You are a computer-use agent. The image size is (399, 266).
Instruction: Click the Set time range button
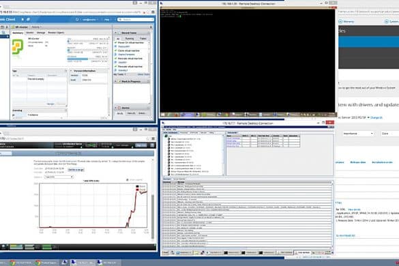(x=76, y=170)
